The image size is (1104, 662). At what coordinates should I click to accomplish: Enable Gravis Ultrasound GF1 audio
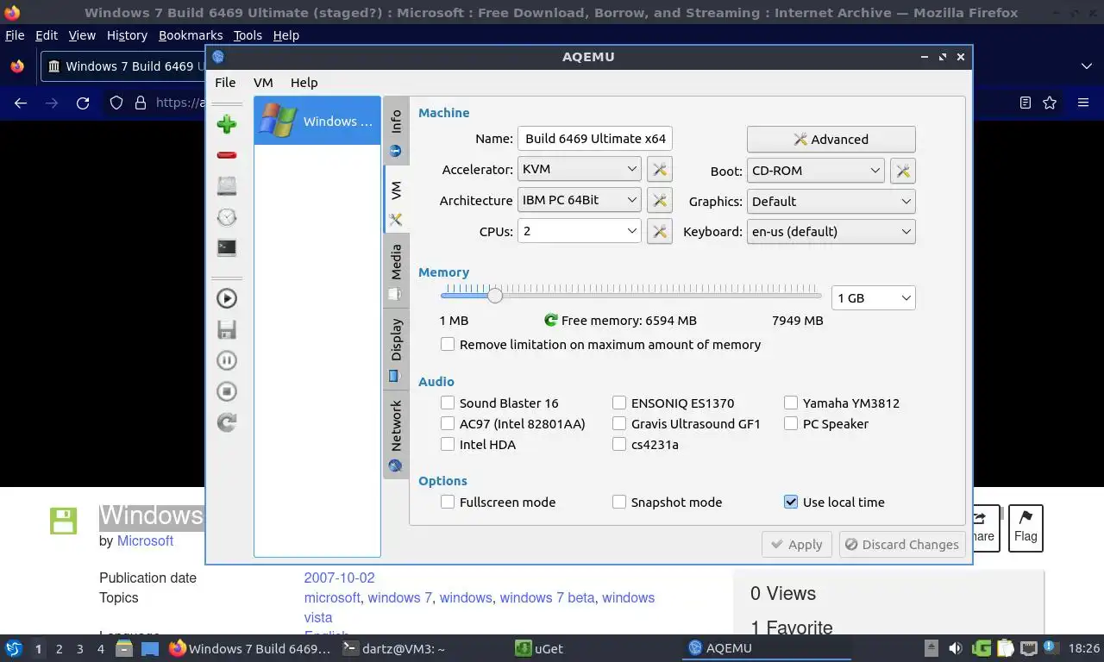[619, 423]
